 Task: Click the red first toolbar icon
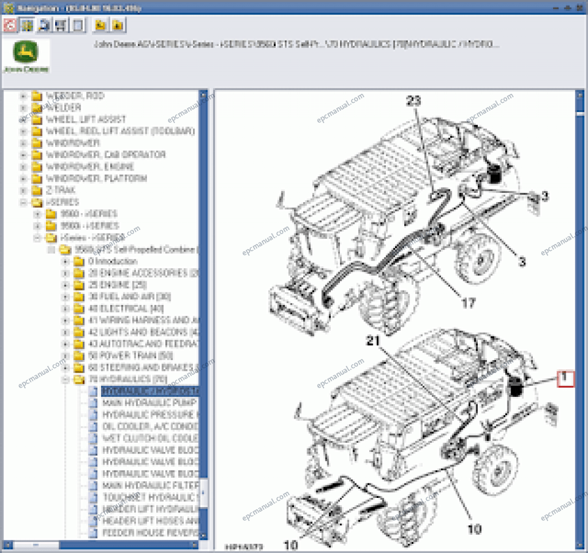click(x=10, y=25)
